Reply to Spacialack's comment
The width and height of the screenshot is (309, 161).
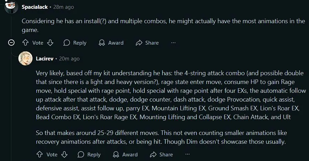[75, 43]
